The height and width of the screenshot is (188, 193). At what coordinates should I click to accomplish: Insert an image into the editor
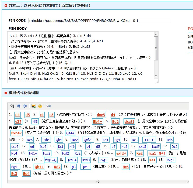(34, 106)
